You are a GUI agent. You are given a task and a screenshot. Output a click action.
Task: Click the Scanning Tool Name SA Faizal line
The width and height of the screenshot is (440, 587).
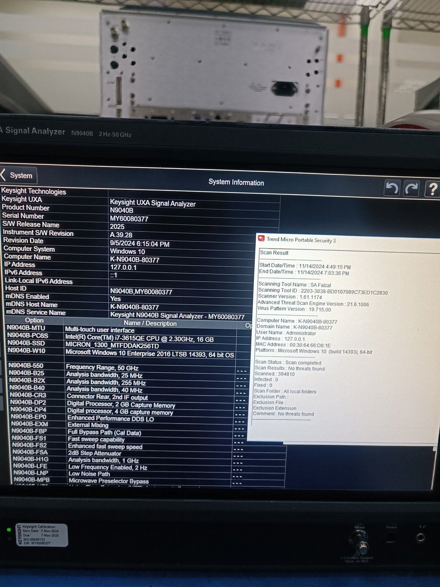coord(295,284)
